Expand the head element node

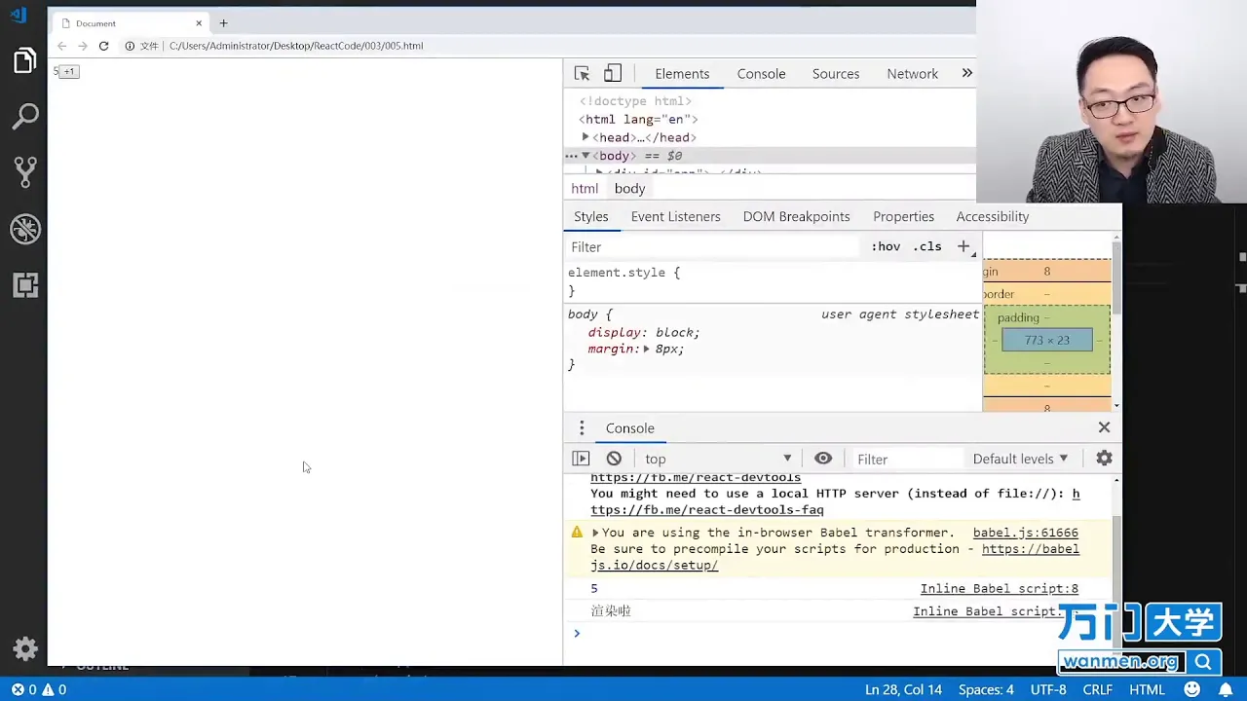pyautogui.click(x=586, y=137)
